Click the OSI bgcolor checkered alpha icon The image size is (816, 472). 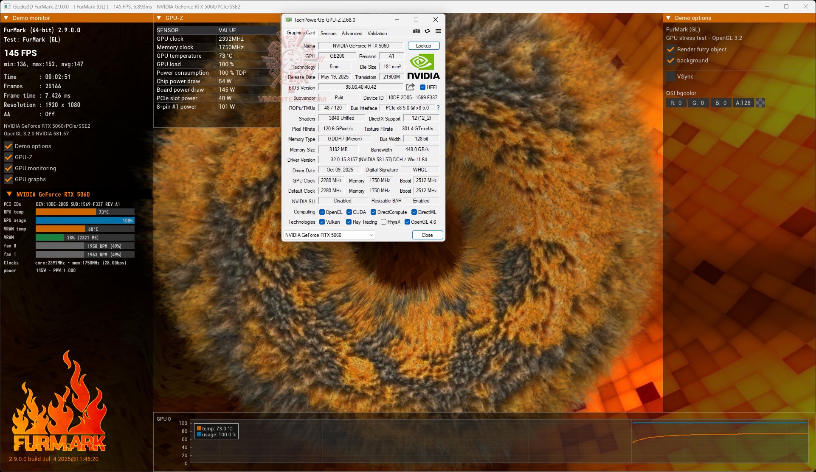click(760, 103)
